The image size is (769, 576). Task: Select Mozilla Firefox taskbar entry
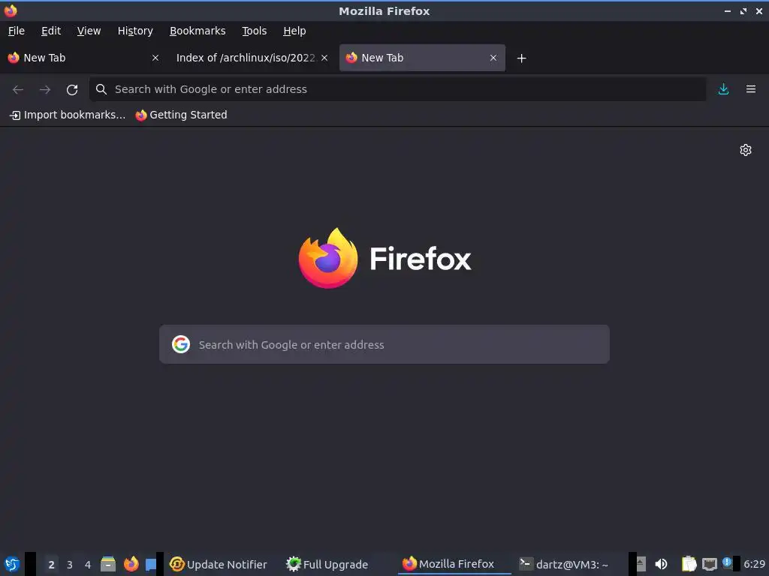[x=454, y=564]
